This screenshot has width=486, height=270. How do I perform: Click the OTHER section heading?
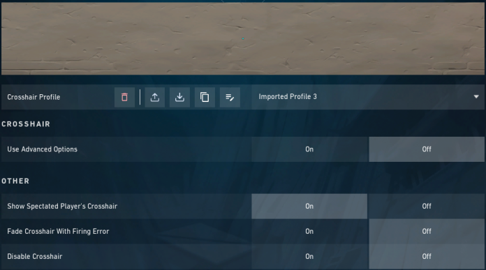click(15, 181)
